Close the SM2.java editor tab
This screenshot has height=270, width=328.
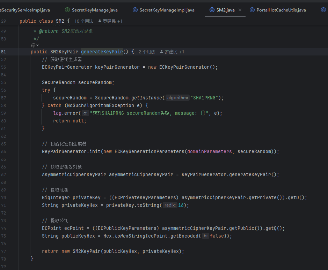point(240,10)
